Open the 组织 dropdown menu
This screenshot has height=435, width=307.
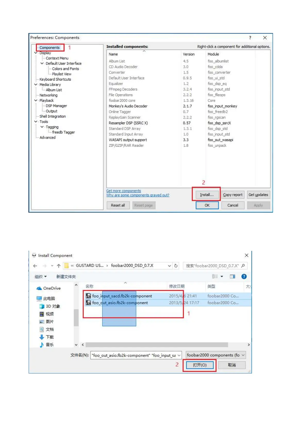click(41, 277)
